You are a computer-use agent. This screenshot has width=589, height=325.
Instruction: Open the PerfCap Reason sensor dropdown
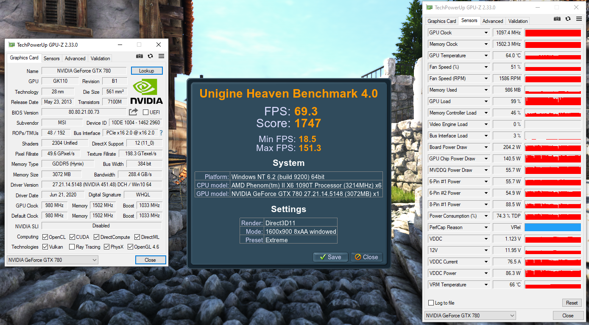click(x=486, y=227)
